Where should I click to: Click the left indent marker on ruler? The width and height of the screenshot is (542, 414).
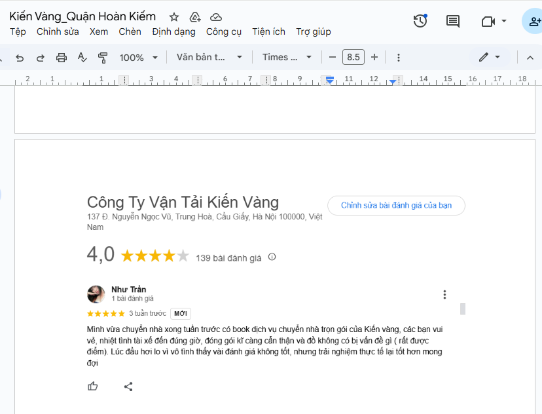click(330, 80)
